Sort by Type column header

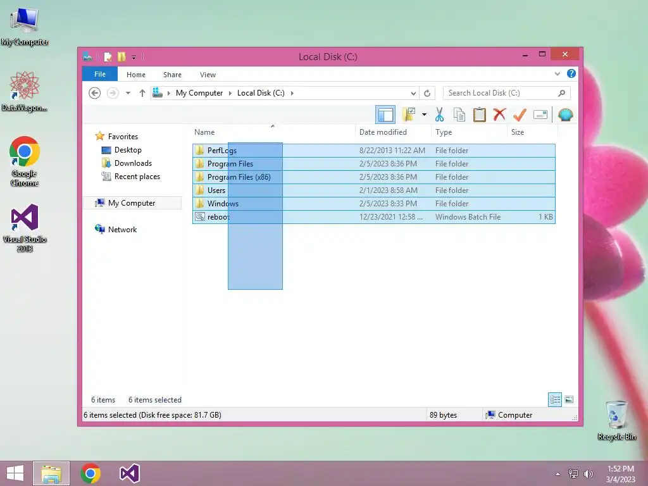click(x=469, y=132)
